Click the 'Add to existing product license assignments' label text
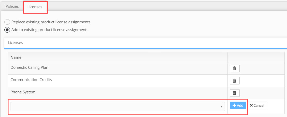287x117 pixels. pos(50,30)
